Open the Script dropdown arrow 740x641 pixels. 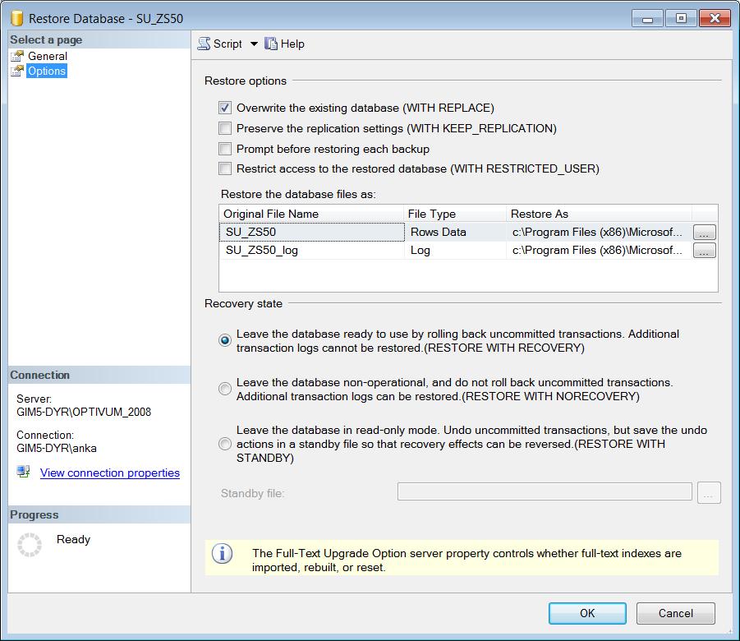tap(254, 44)
